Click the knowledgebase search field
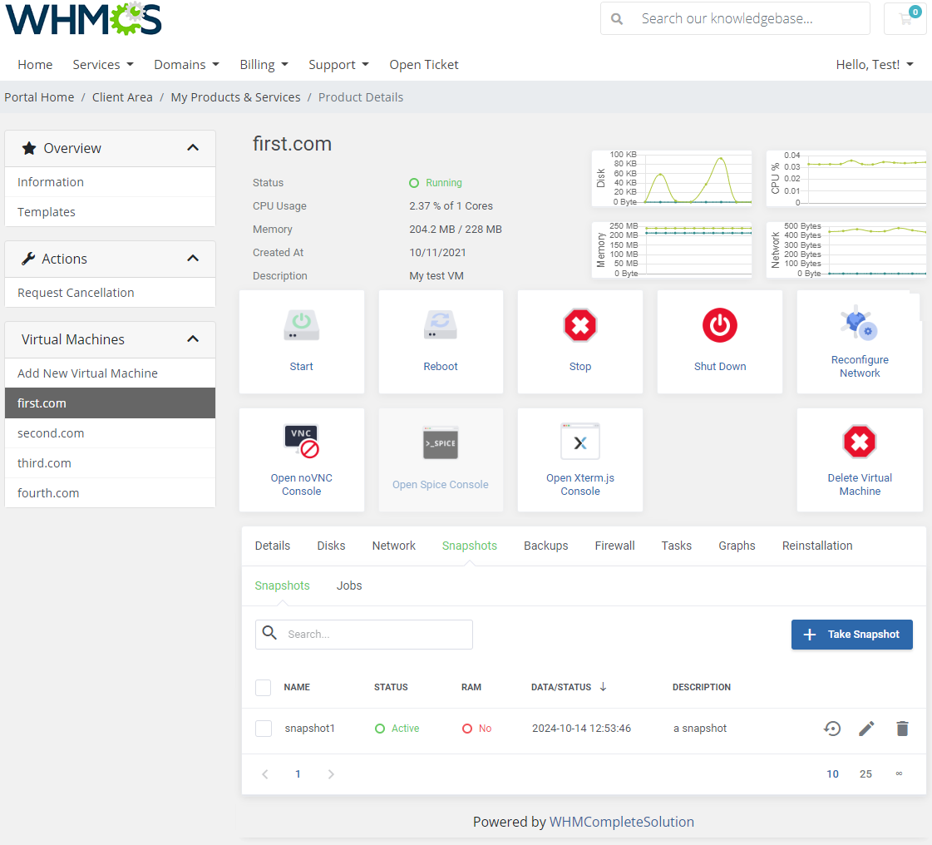Image resolution: width=932 pixels, height=845 pixels. 735,18
